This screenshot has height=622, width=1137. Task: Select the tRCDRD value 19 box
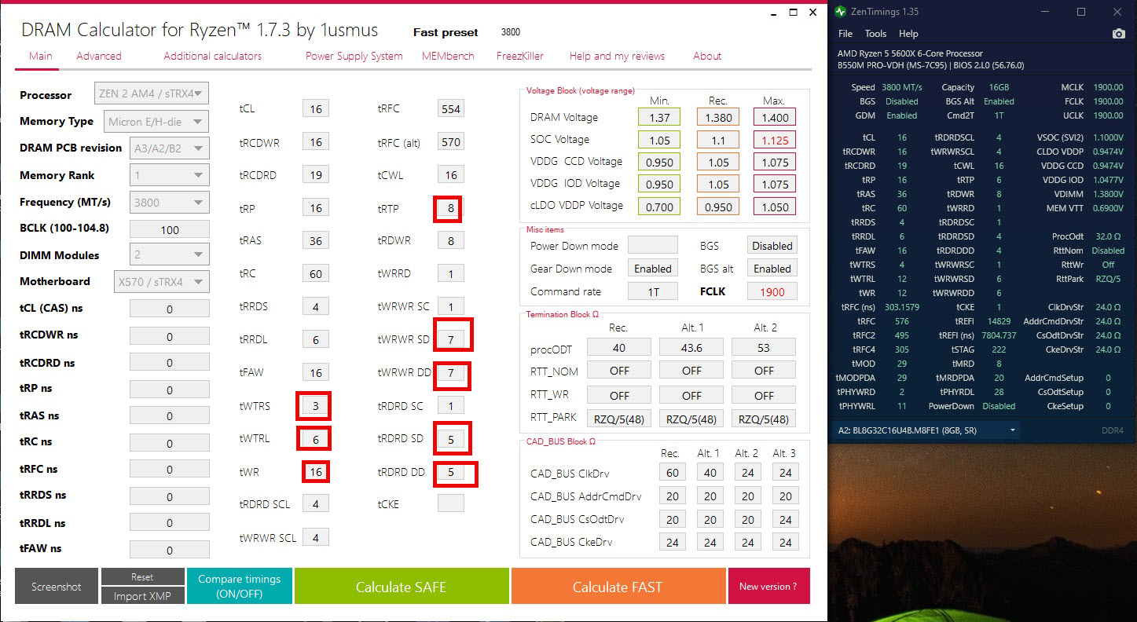coord(315,175)
